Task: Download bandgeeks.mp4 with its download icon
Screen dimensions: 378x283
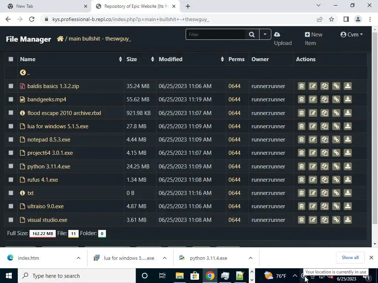Action: 348,99
